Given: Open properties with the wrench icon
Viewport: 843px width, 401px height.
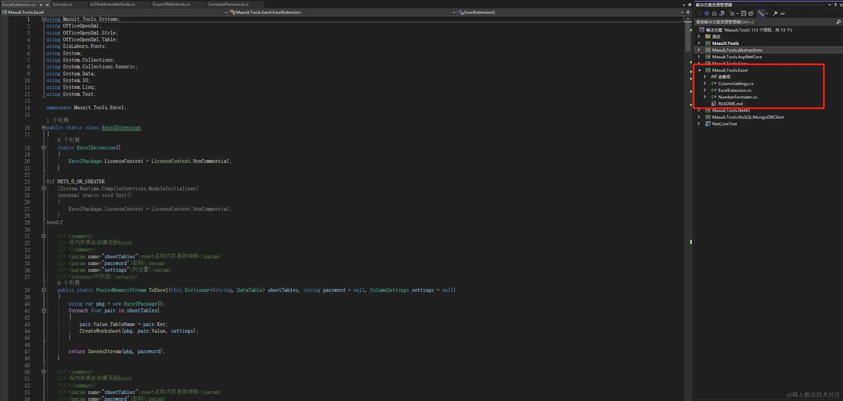Looking at the screenshot, I should tap(775, 13).
